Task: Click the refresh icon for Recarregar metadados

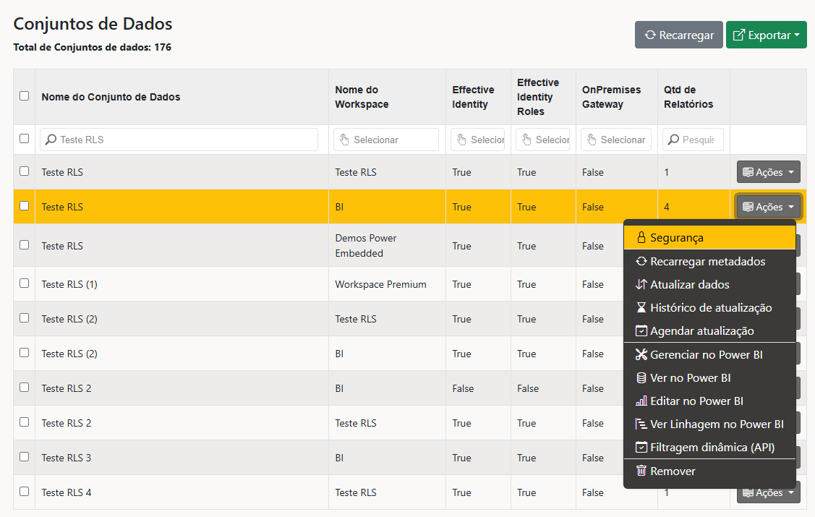Action: pyautogui.click(x=641, y=261)
